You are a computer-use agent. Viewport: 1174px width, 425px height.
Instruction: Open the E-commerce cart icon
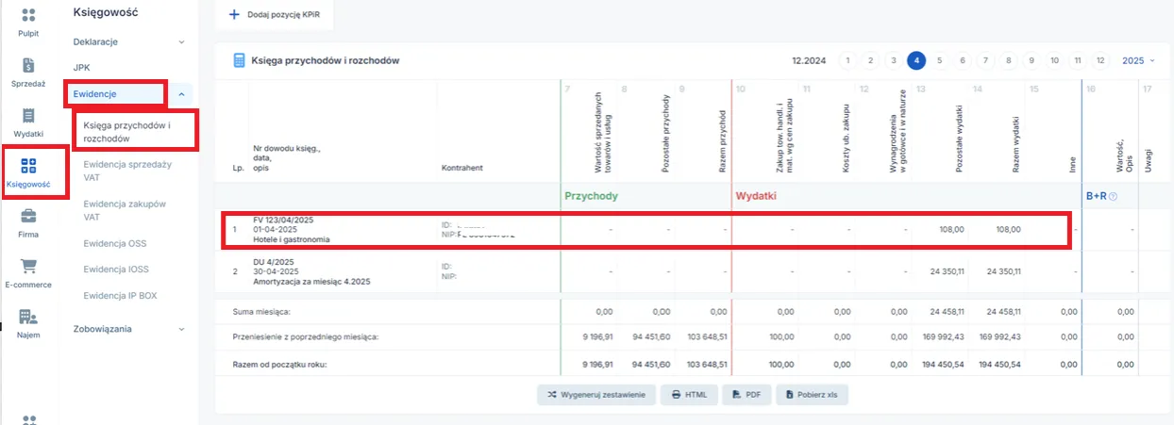coord(28,268)
